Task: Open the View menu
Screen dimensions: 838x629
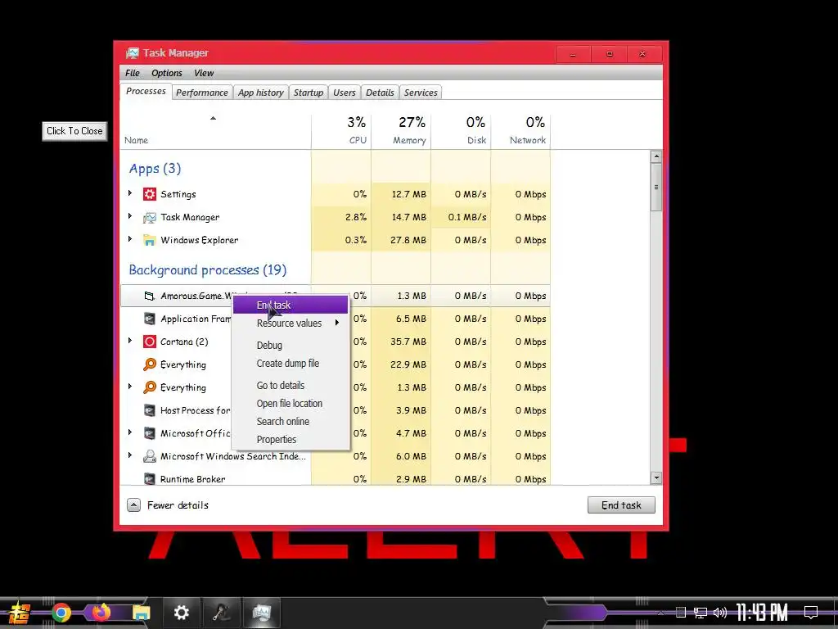Action: coord(204,73)
